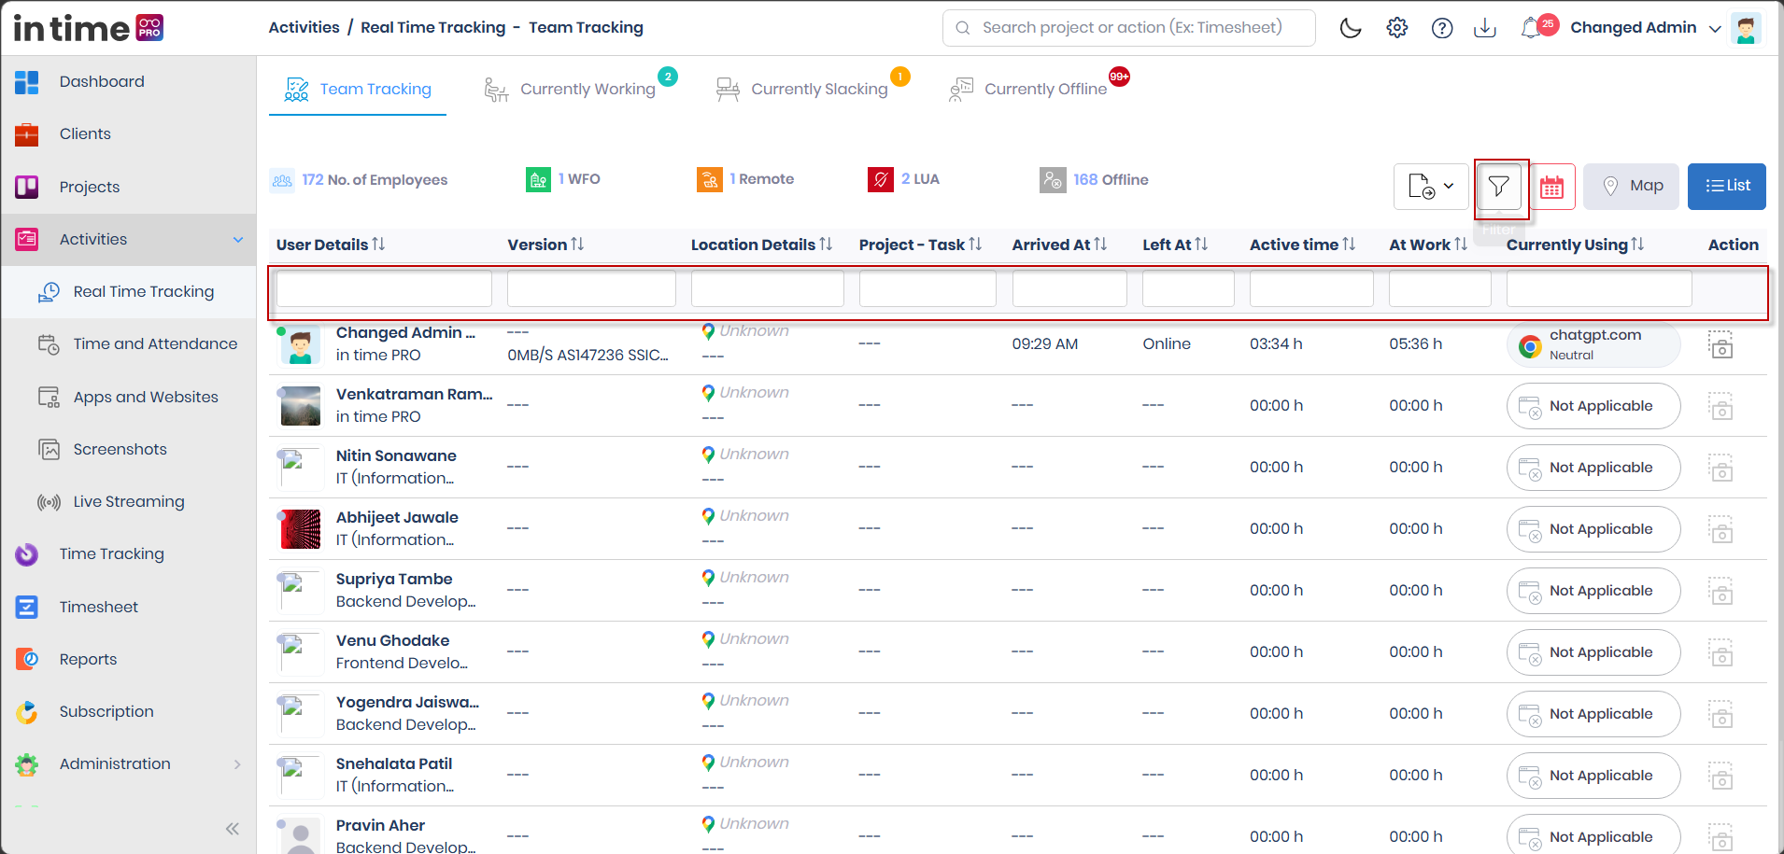Open the Currently Slacking tab

812,90
